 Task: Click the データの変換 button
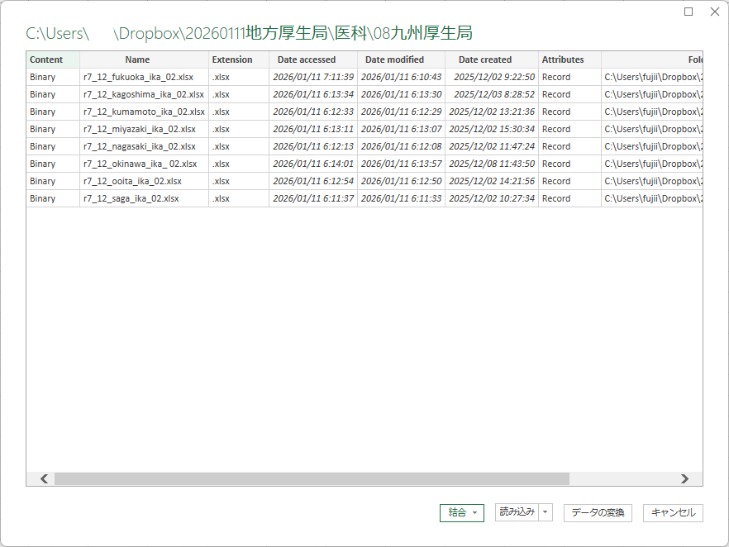(x=598, y=512)
